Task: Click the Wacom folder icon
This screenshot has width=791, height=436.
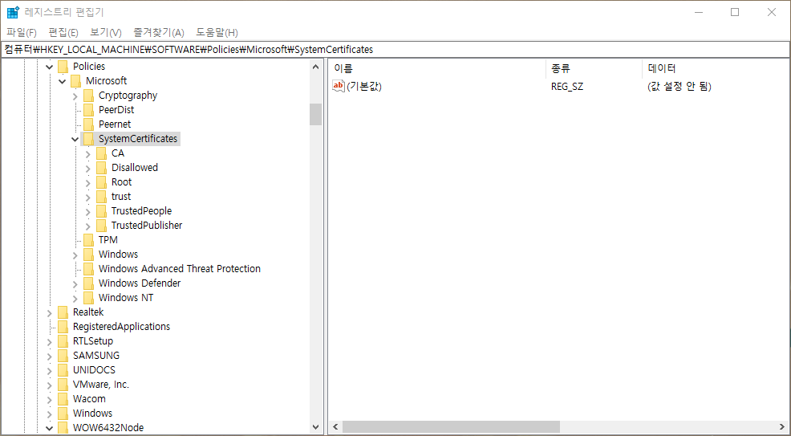Action: click(63, 399)
